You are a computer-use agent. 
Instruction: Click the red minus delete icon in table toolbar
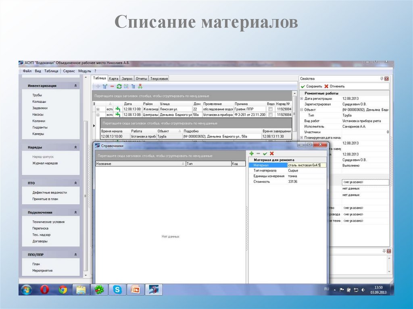112,86
